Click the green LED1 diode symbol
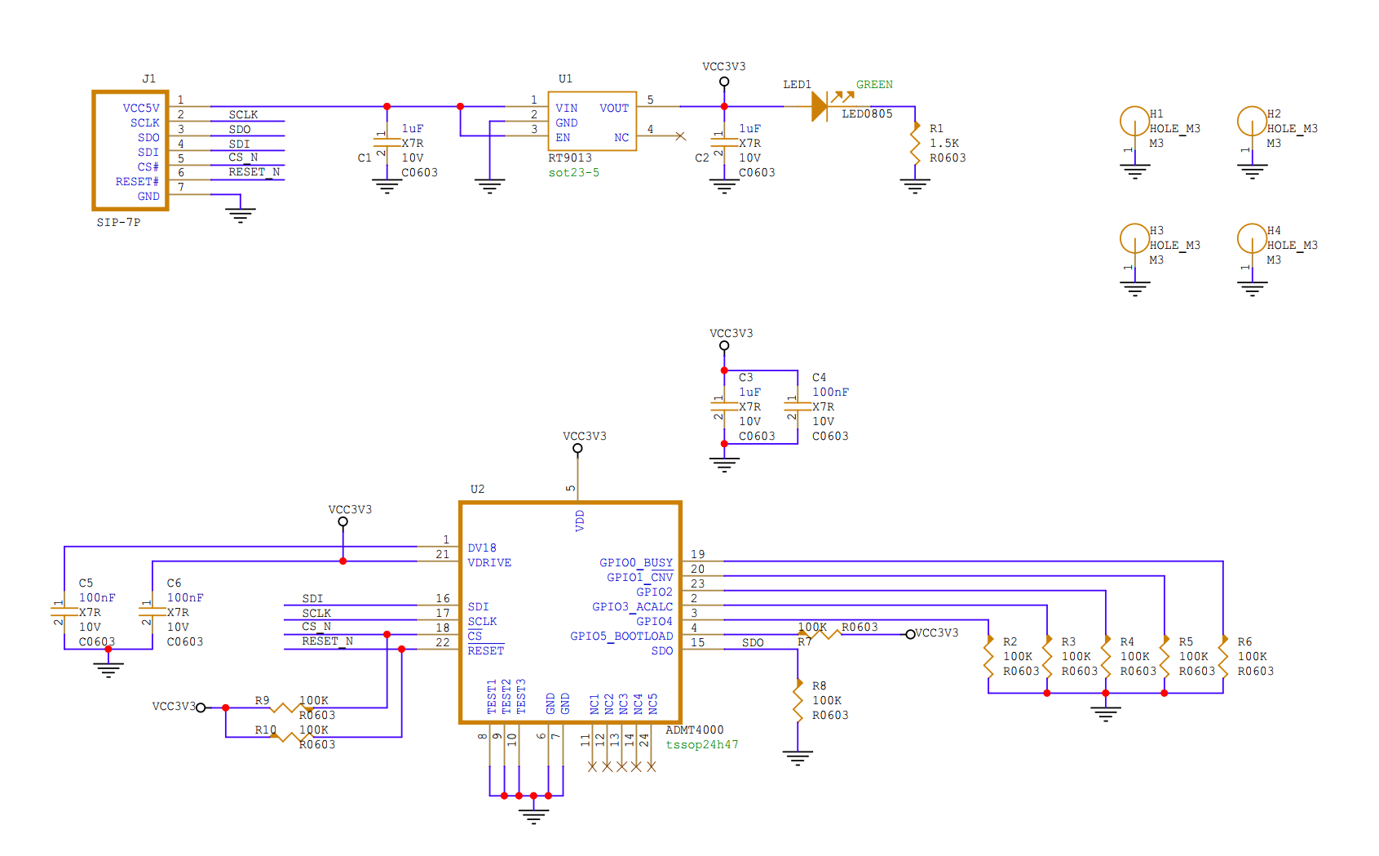Viewport: 1379px width, 856px height. [x=820, y=107]
